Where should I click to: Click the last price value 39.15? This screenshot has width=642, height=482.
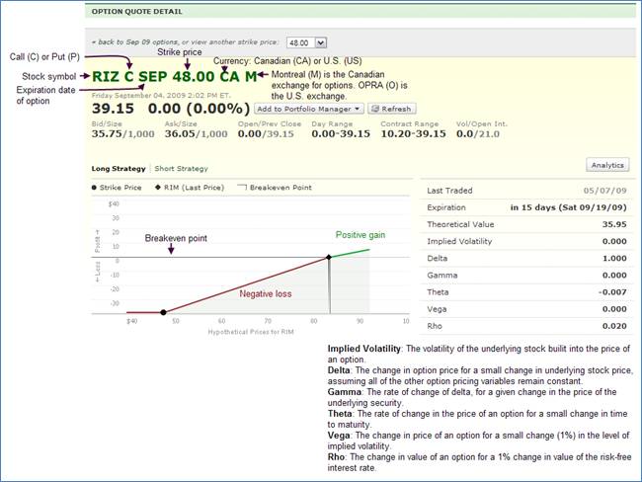click(x=113, y=109)
